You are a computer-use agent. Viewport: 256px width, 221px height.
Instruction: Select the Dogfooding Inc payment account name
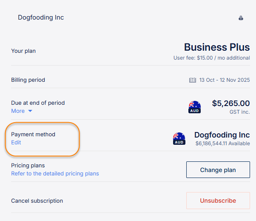point(222,135)
